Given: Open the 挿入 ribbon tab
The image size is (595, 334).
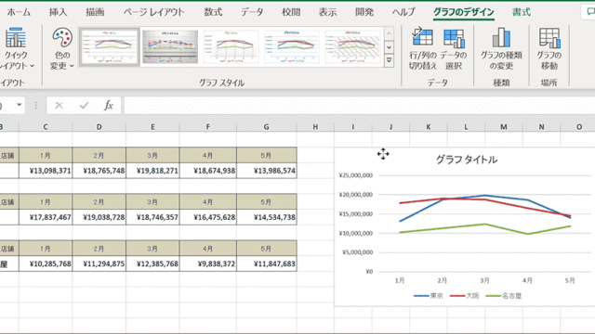Looking at the screenshot, I should [x=58, y=12].
